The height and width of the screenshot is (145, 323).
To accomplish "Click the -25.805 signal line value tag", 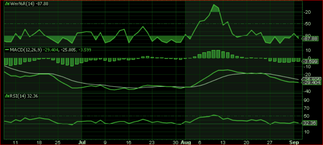I will click(311, 79).
